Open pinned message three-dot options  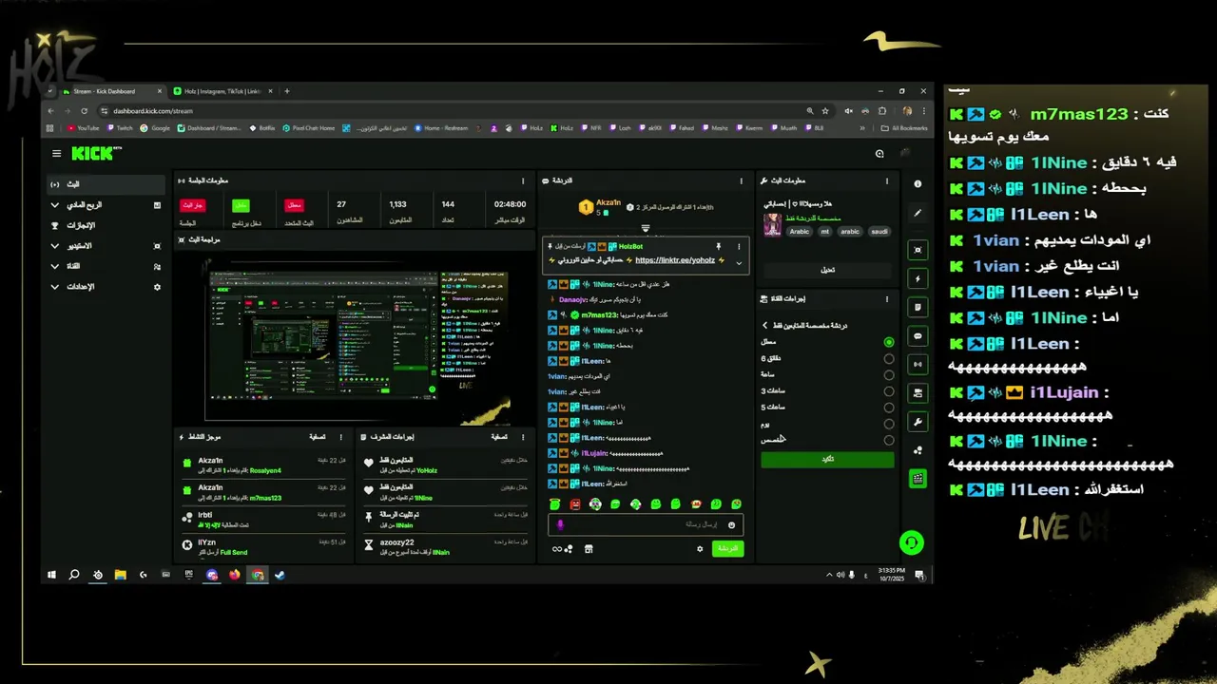739,247
